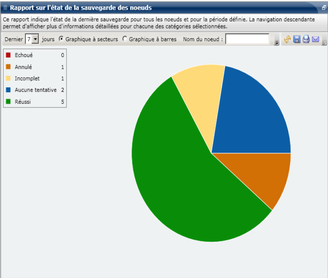Image resolution: width=328 pixels, height=278 pixels.
Task: Click the Aucune tentative legend entry
Action: pos(35,90)
